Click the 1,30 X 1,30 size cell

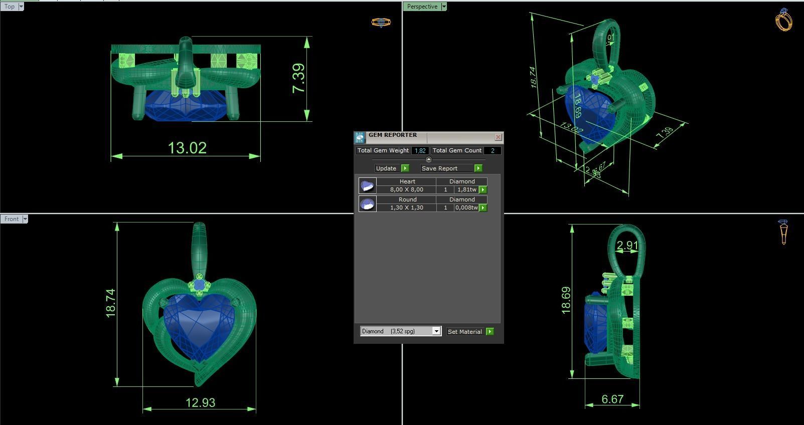407,207
